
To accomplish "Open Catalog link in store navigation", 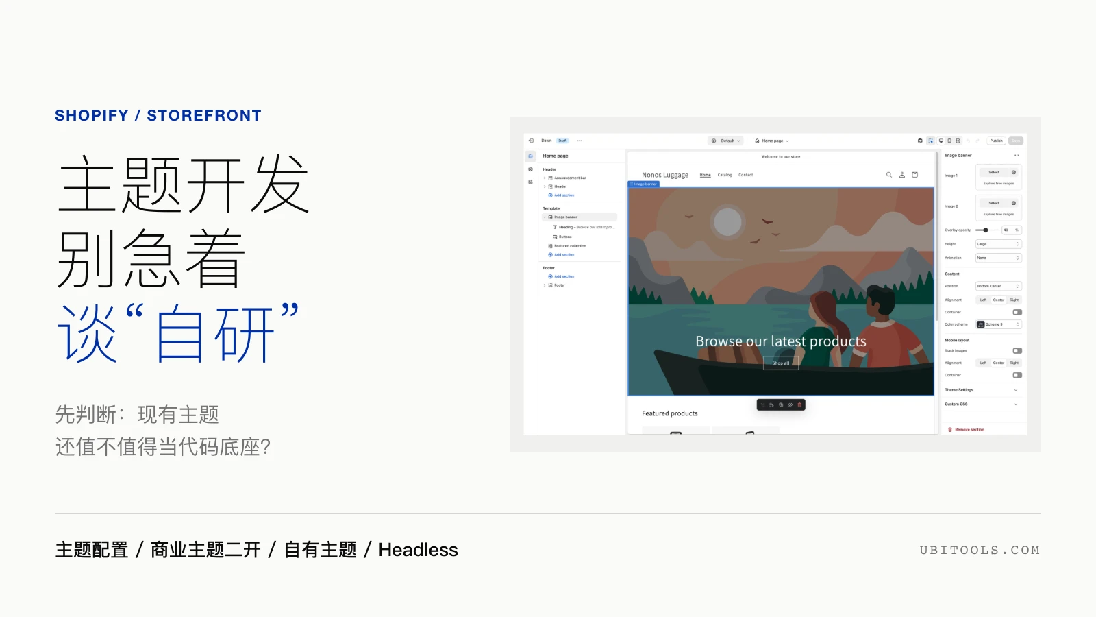I will 725,175.
